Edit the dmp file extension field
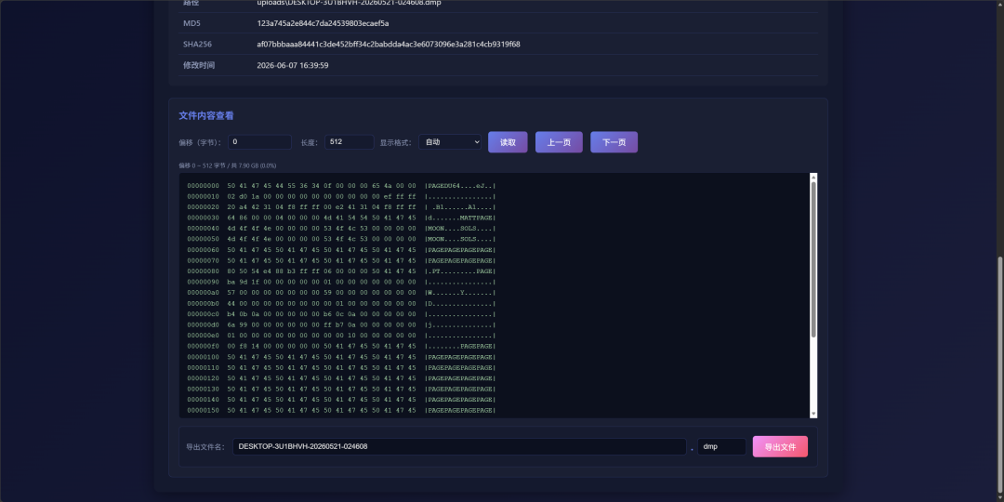Screen dimensions: 1004x502 tap(721, 447)
